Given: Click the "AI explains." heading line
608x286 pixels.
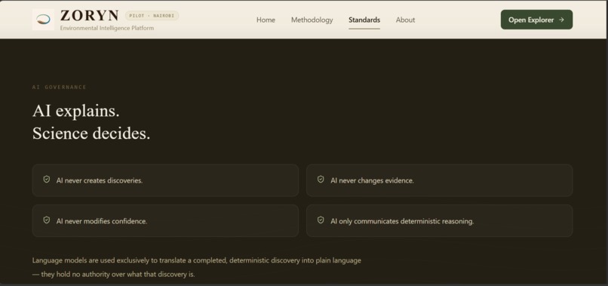Looking at the screenshot, I should tap(76, 111).
